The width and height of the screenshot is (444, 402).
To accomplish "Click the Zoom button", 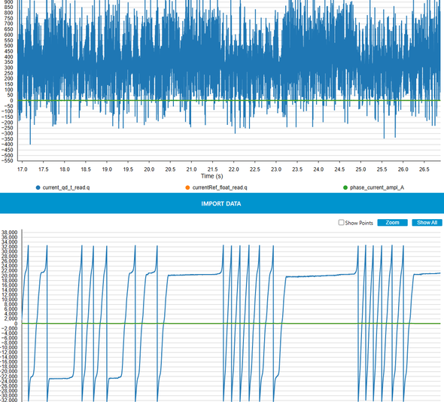I will click(x=393, y=223).
